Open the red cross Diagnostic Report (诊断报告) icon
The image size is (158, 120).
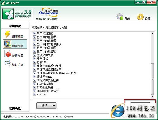8,53
